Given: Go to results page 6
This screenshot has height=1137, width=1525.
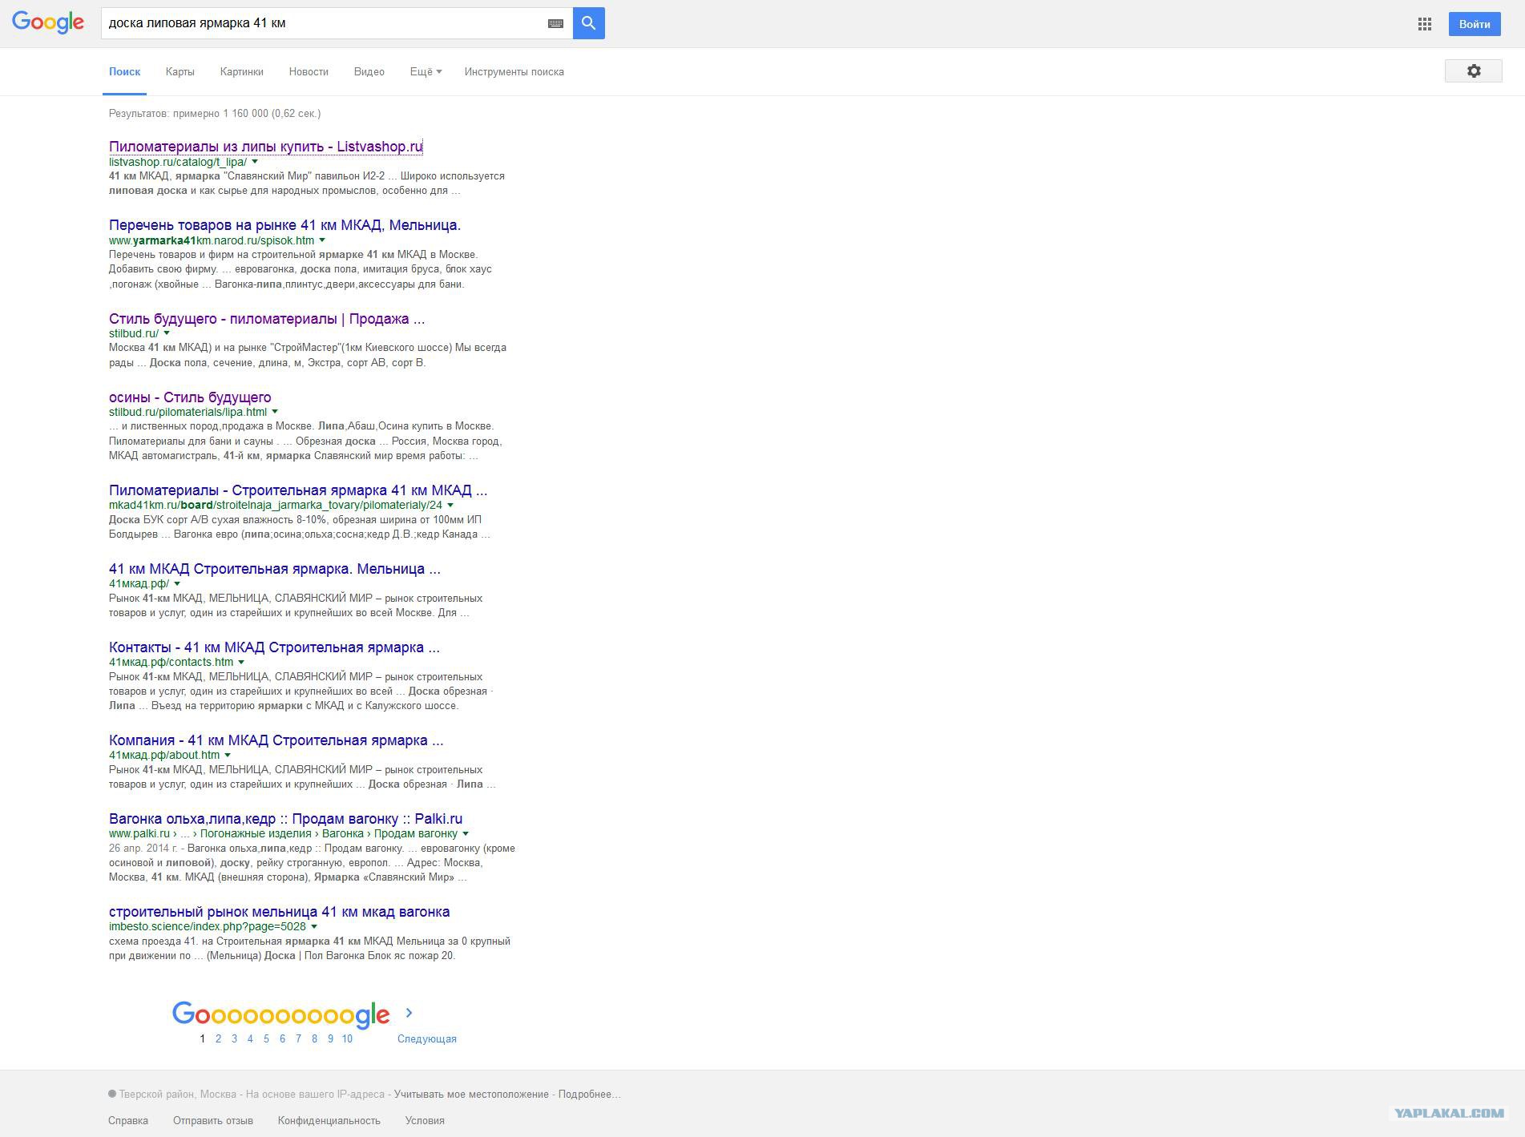Looking at the screenshot, I should (x=282, y=1038).
